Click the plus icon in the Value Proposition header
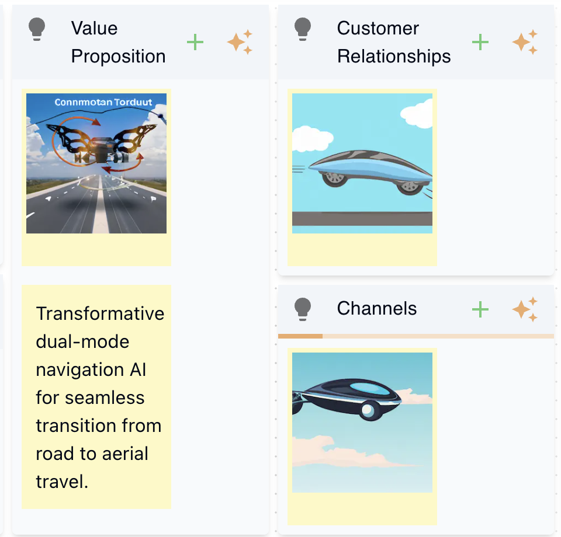The width and height of the screenshot is (561, 537). pos(195,41)
